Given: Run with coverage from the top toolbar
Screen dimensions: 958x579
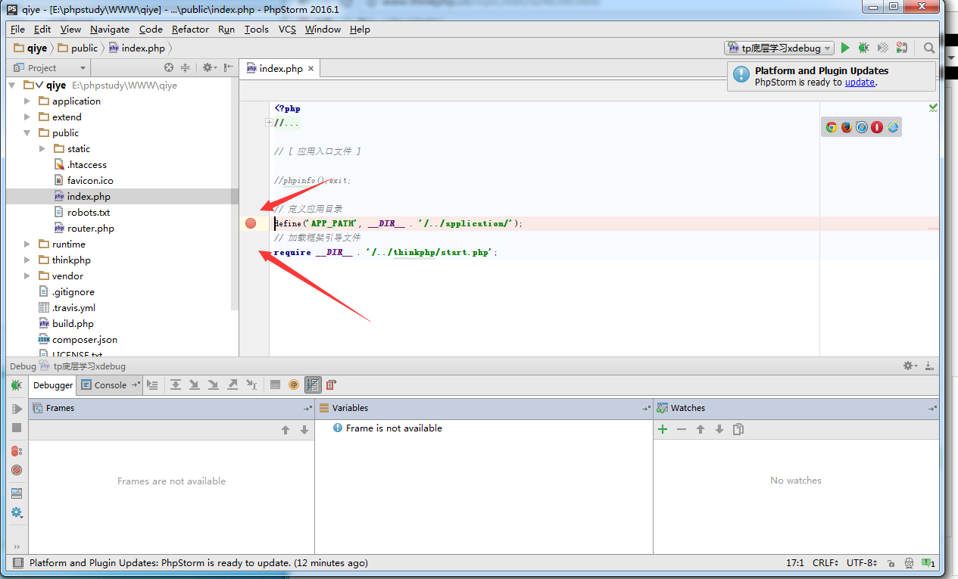Looking at the screenshot, I should click(x=882, y=48).
